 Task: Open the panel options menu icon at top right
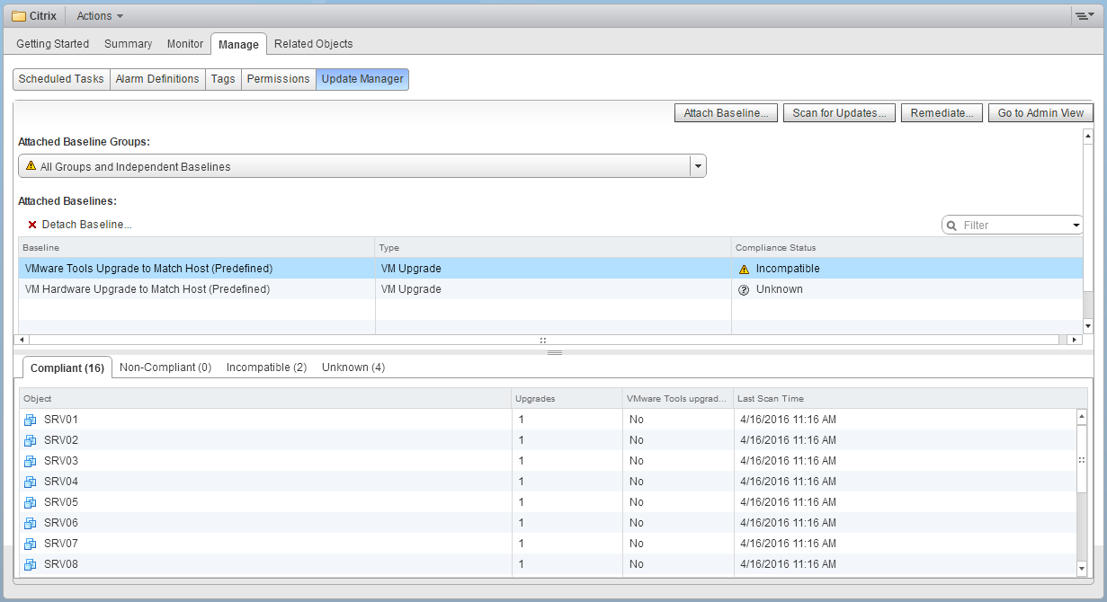[1084, 16]
